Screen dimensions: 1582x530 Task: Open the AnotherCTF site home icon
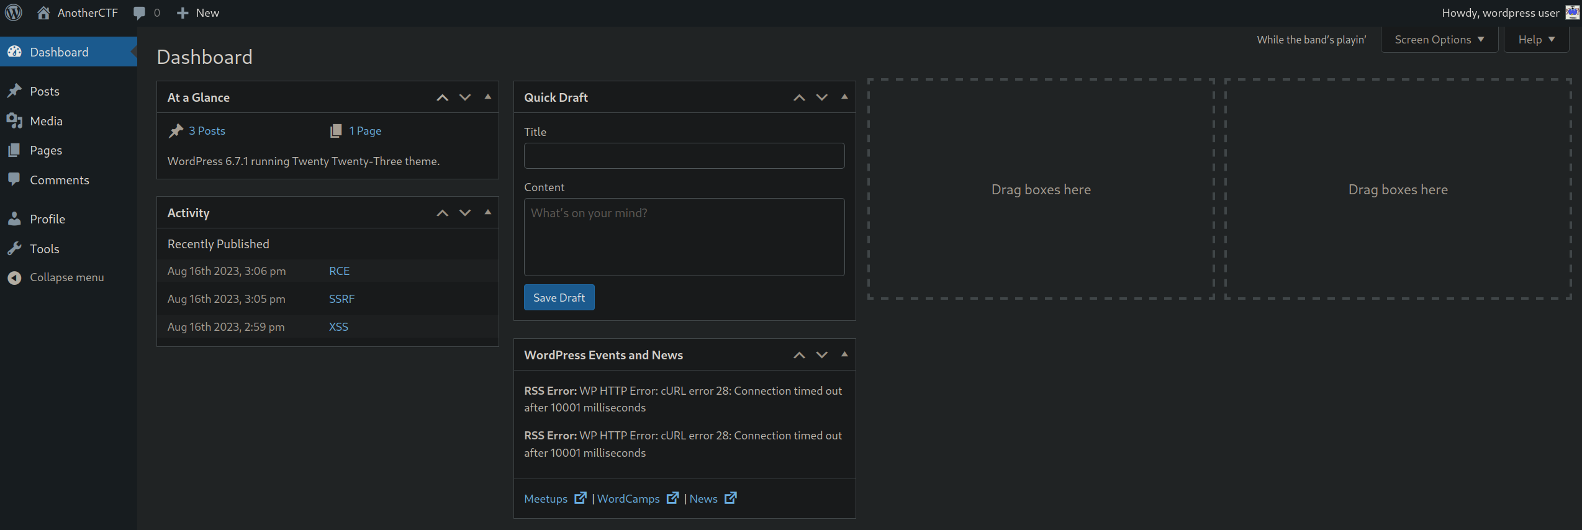tap(43, 12)
